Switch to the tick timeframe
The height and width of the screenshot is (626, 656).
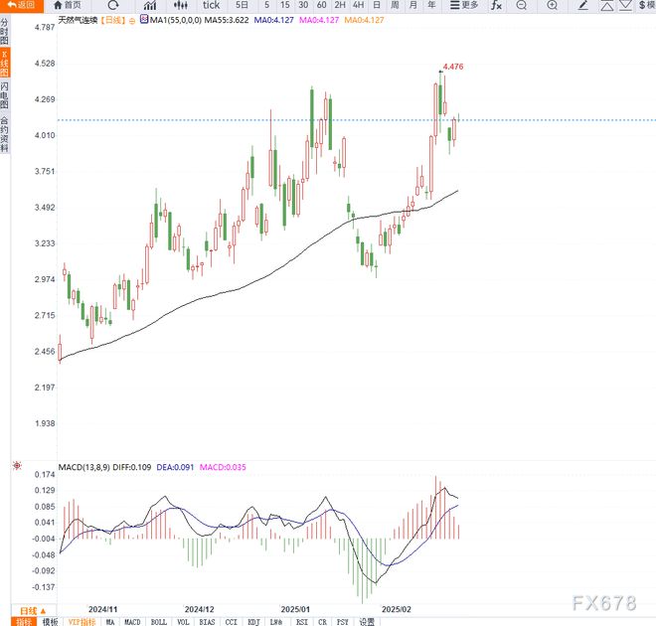click(212, 5)
